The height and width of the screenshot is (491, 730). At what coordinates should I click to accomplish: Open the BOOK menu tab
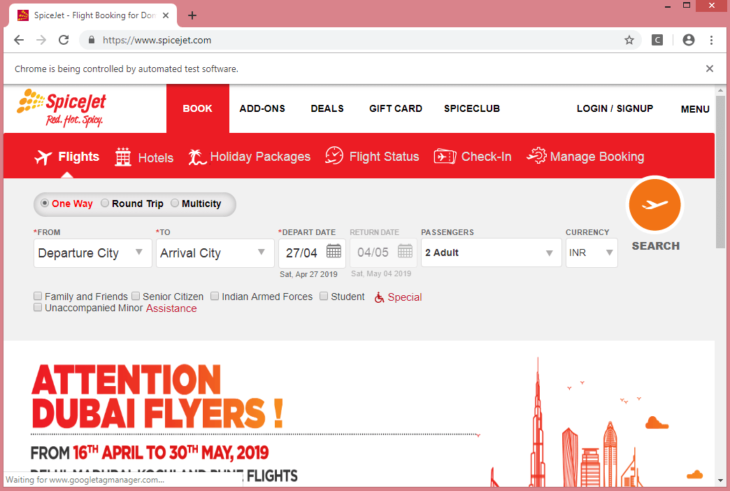coord(197,108)
